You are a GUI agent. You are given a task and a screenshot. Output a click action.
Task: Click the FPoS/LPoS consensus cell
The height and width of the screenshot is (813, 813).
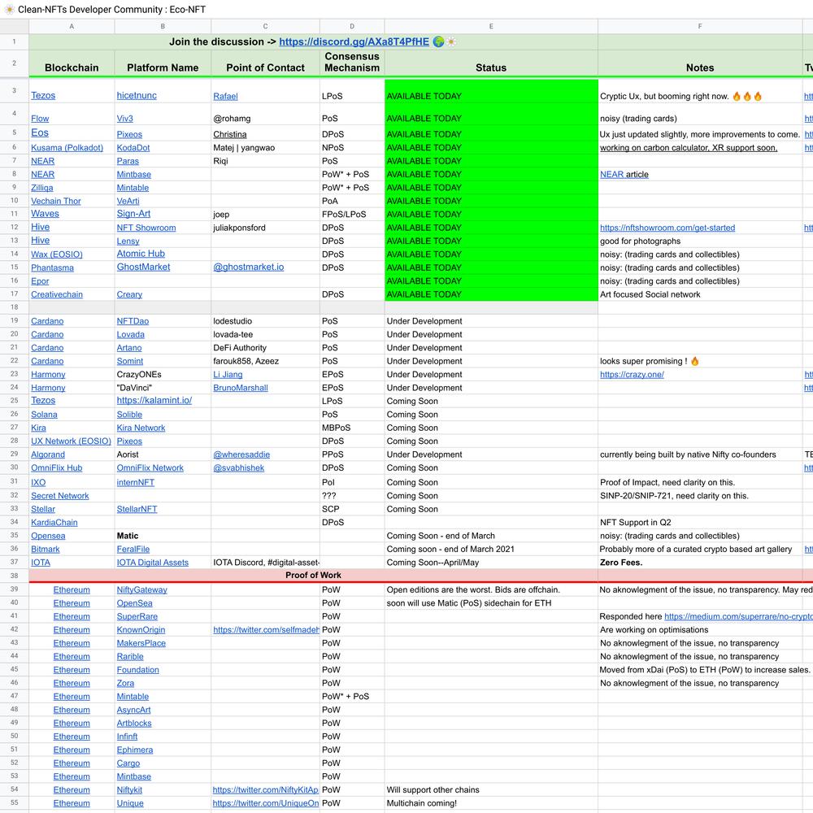(x=352, y=214)
